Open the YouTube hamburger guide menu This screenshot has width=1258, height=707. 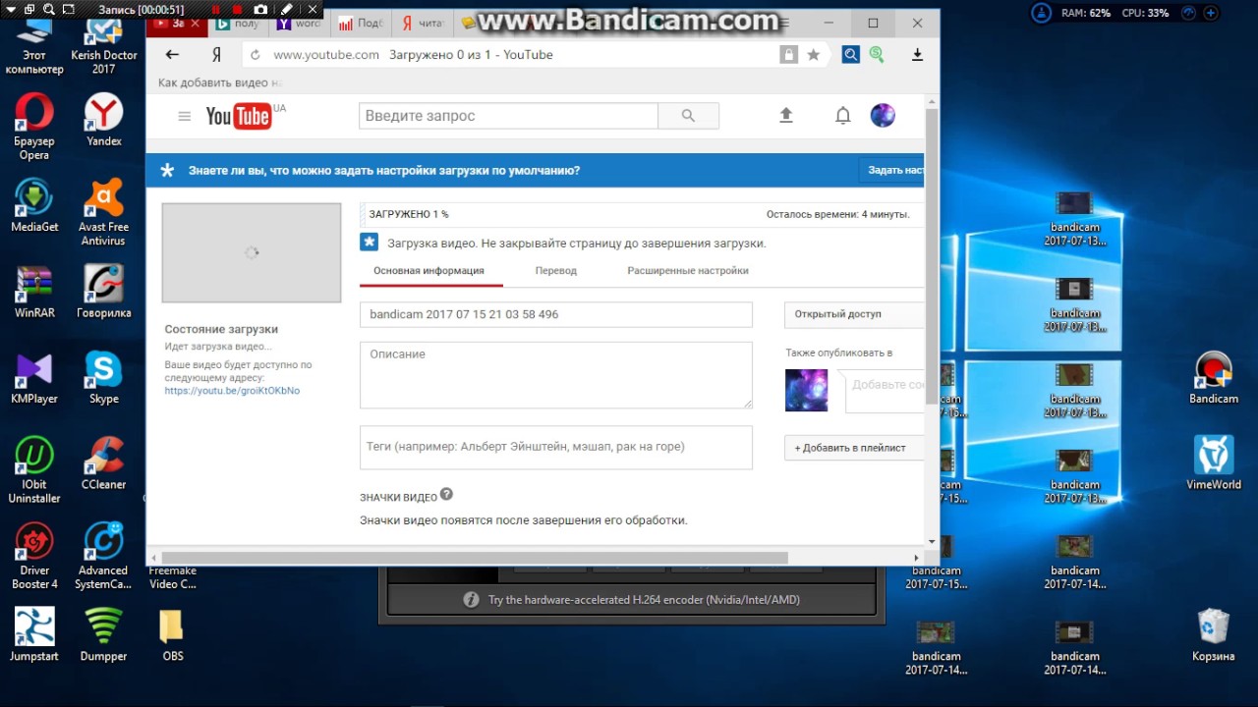coord(184,116)
